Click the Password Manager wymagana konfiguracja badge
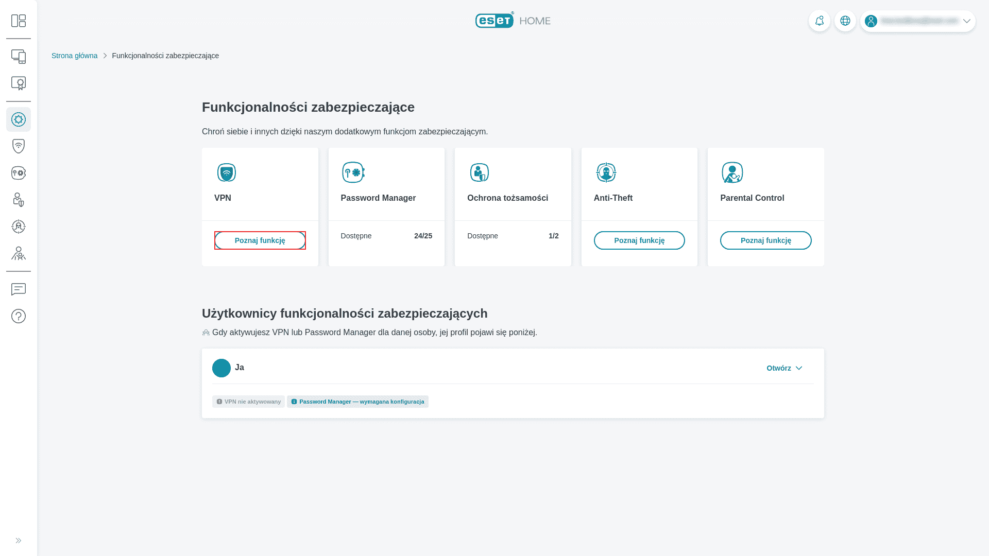 coord(357,402)
